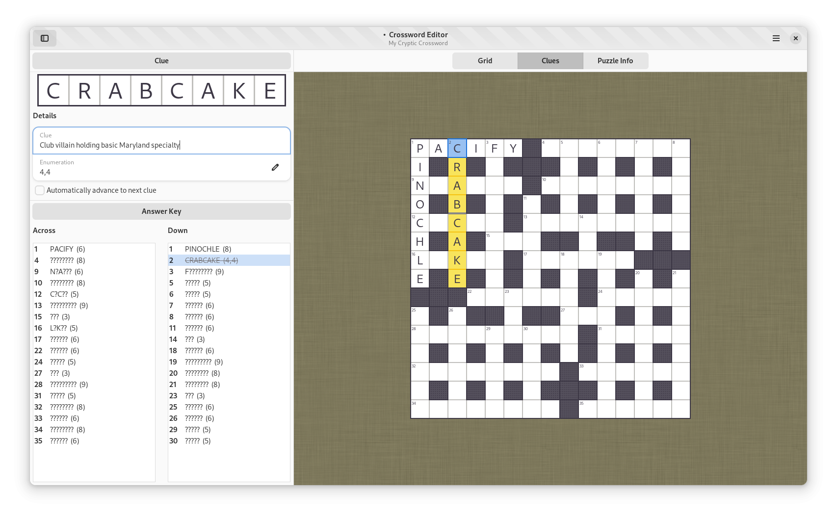
Task: Select 12 Across C?C?? clue
Action: [x=94, y=294]
